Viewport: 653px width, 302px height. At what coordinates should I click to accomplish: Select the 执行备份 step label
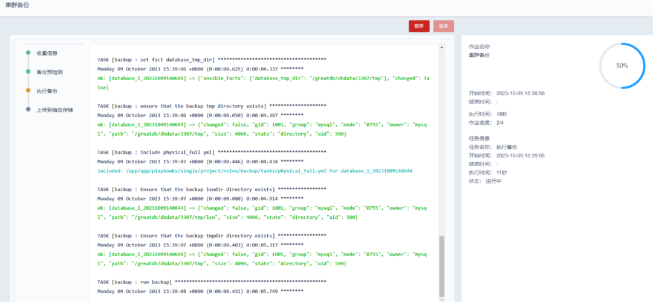[47, 90]
